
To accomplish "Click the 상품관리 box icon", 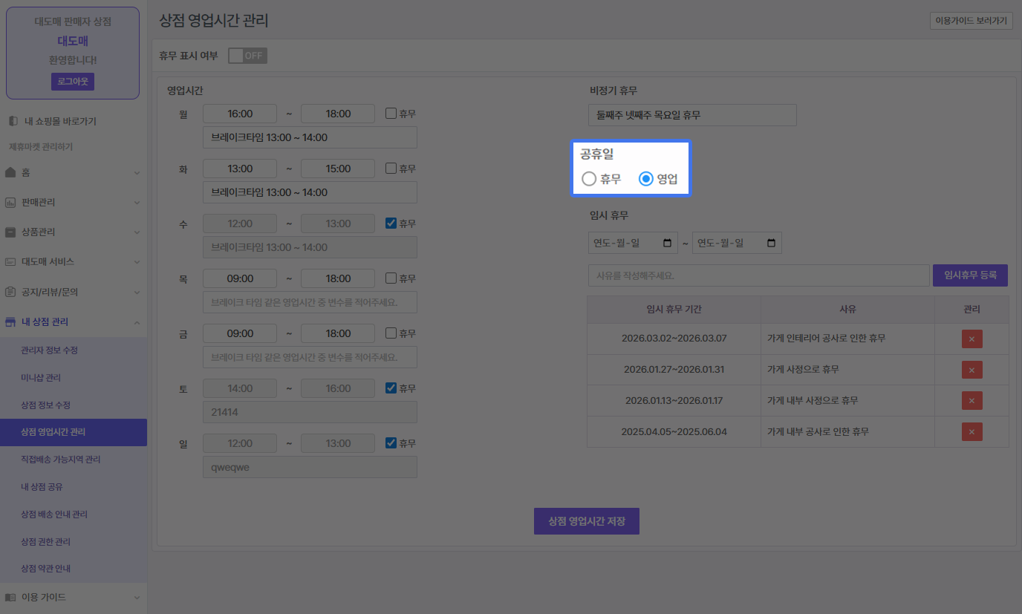I will 10,232.
